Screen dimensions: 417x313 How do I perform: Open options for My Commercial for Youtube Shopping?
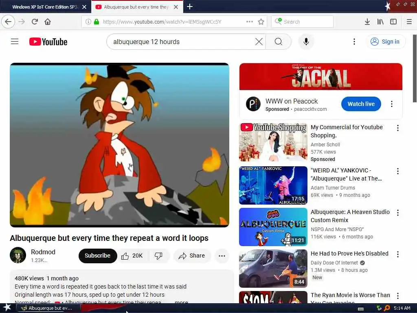point(397,128)
